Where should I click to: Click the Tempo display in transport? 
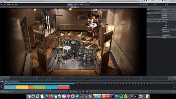pyautogui.click(x=87, y=92)
